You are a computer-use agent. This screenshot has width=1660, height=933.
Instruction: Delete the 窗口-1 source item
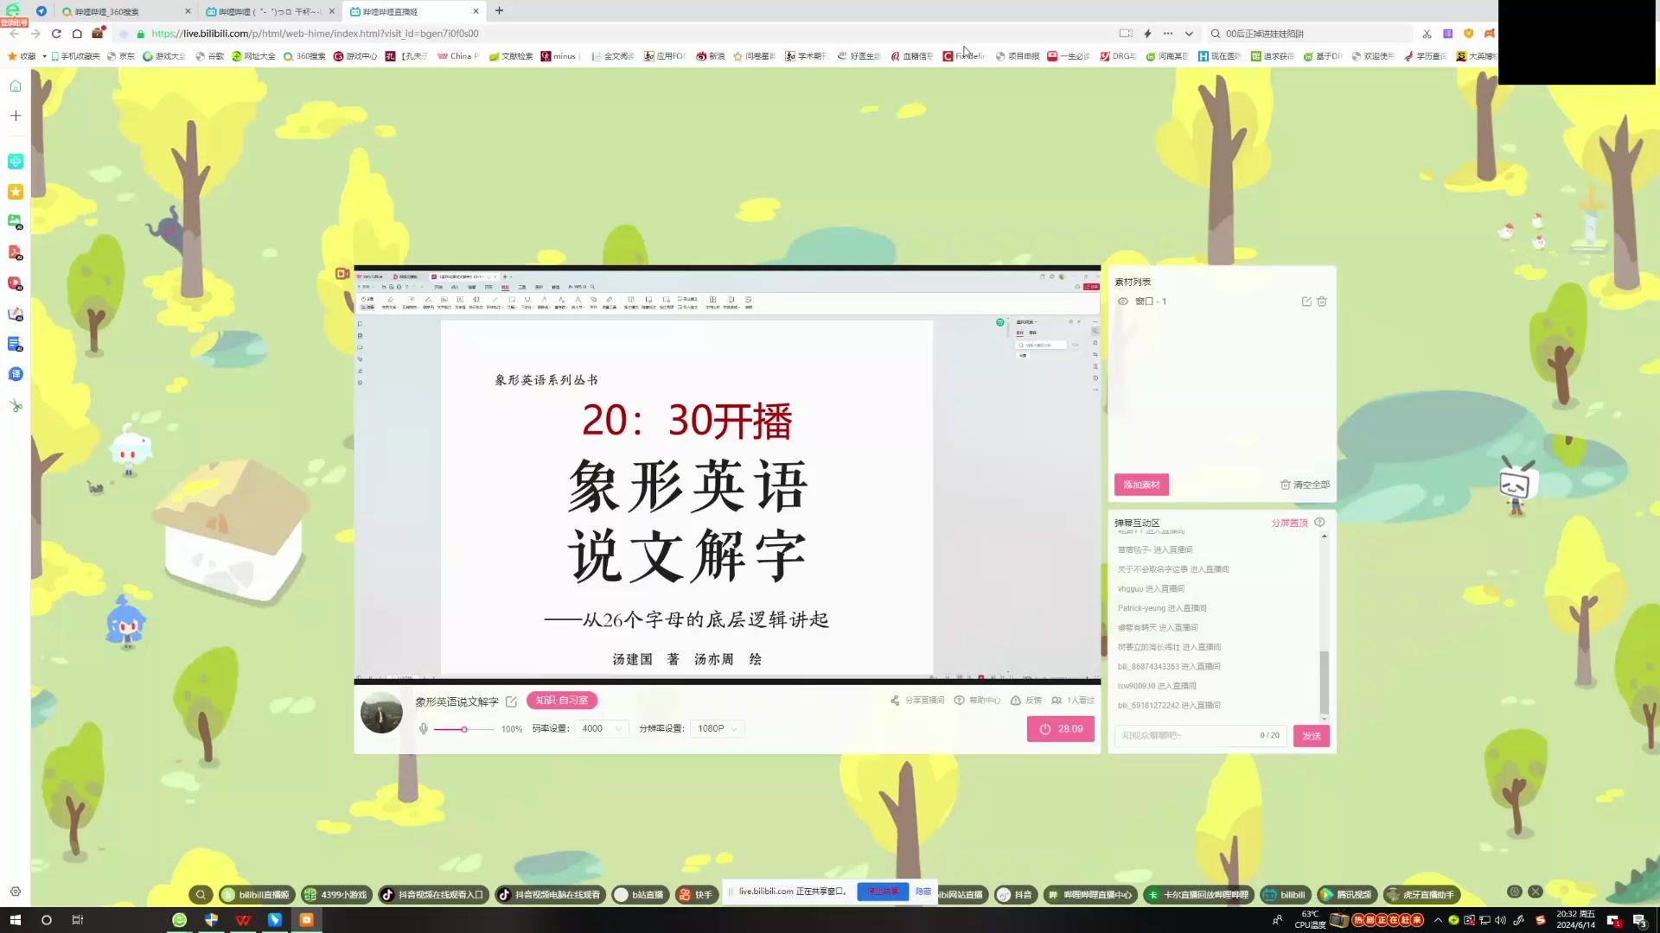pos(1321,301)
